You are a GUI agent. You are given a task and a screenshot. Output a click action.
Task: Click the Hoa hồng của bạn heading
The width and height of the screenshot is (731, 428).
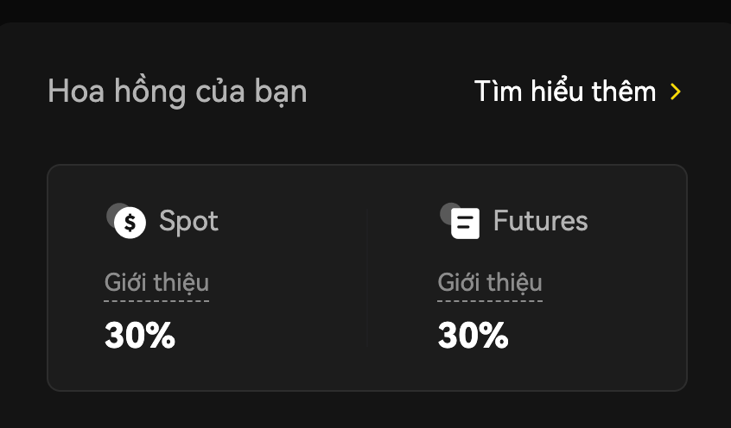click(177, 91)
